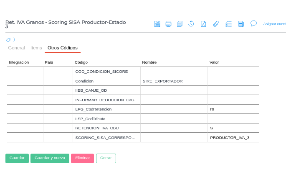This screenshot has height=180, width=286.
Task: Click the document letter A icon
Action: (x=203, y=24)
